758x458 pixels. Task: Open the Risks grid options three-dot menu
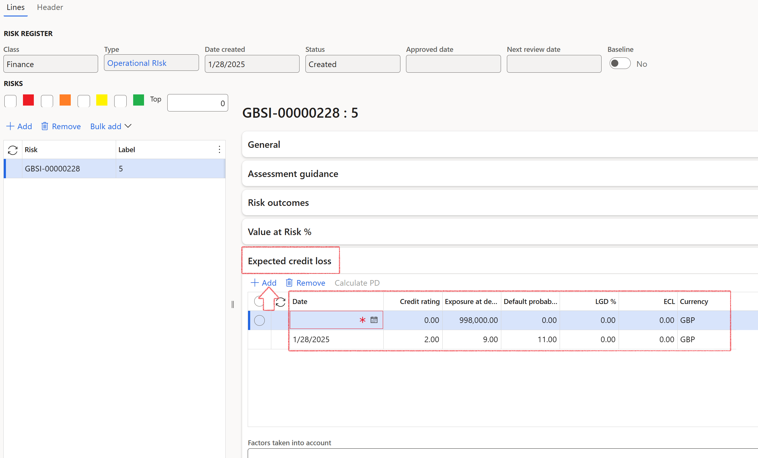(219, 150)
